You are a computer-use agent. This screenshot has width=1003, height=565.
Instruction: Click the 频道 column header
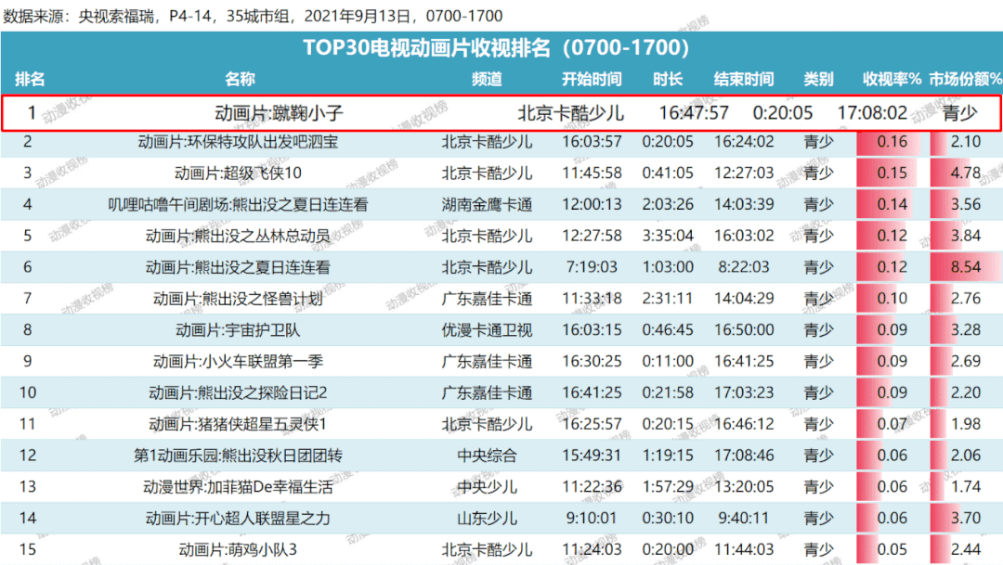pos(487,79)
